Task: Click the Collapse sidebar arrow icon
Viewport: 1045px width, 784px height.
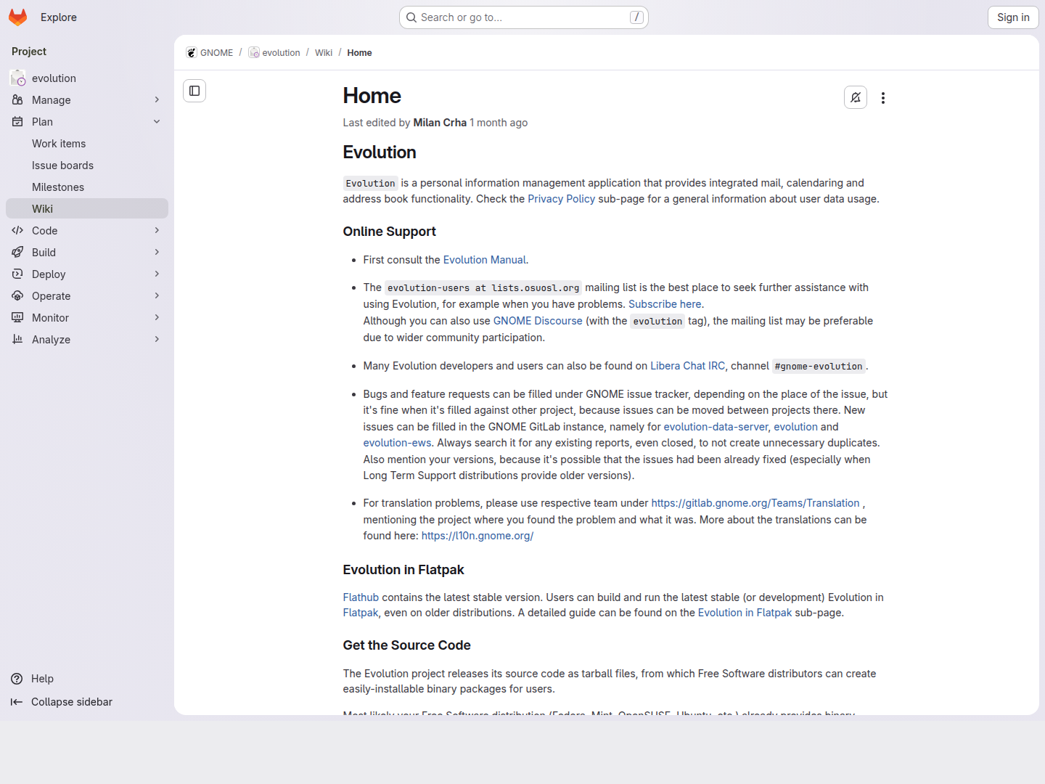Action: coord(17,702)
